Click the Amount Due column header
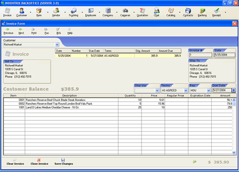The height and width of the screenshot is (172, 239). point(170,51)
